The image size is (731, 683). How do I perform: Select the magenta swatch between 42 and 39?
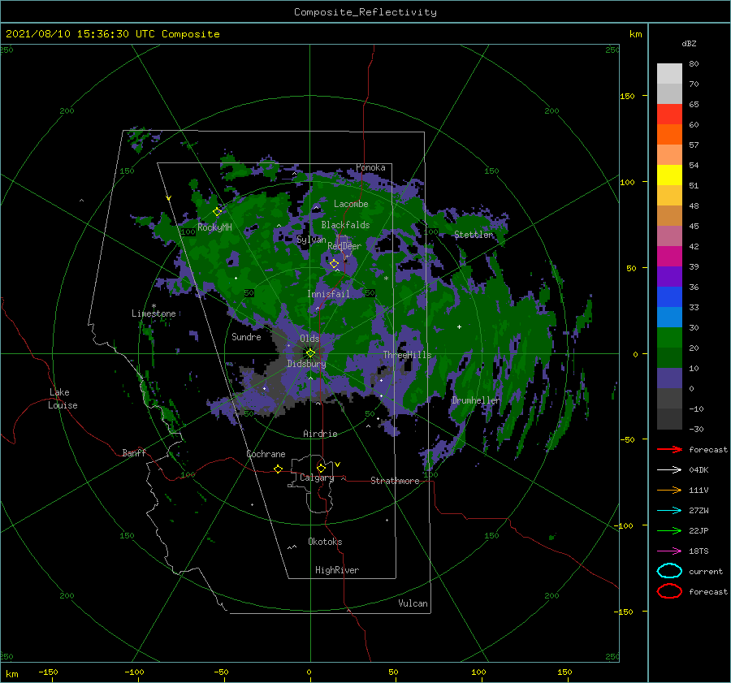tap(669, 257)
